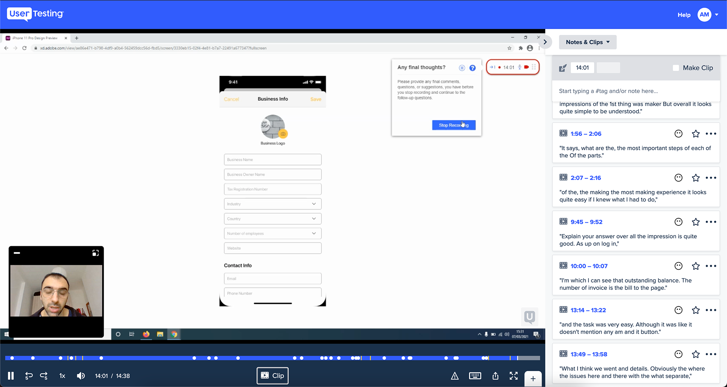The image size is (727, 387).
Task: Click the note edit pencil icon
Action: pyautogui.click(x=563, y=68)
